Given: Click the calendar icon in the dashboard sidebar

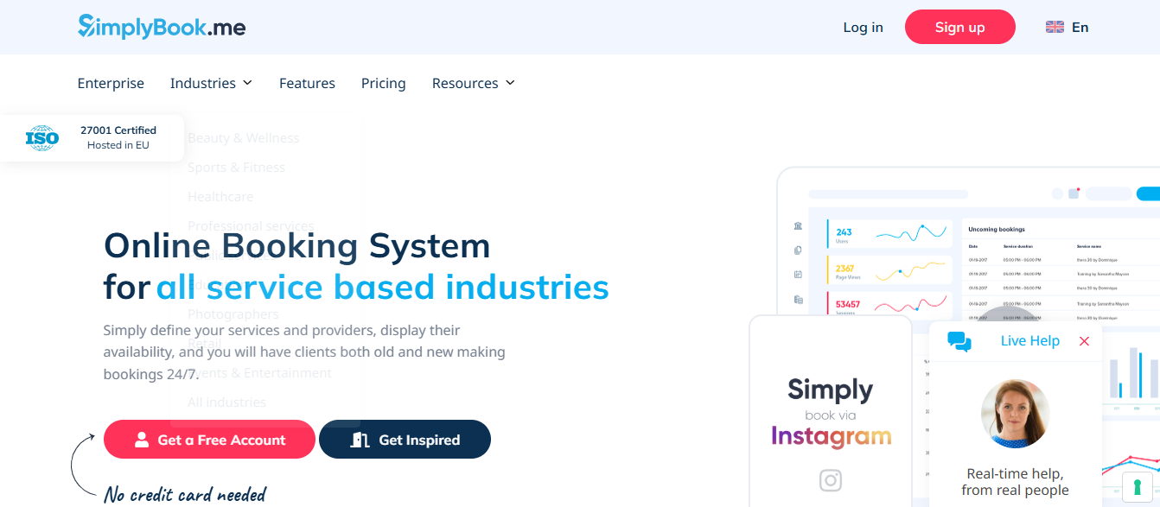Looking at the screenshot, I should (x=798, y=273).
